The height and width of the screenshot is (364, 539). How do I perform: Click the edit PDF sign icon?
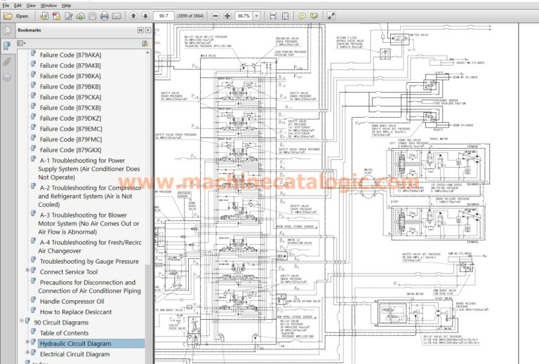pos(69,16)
